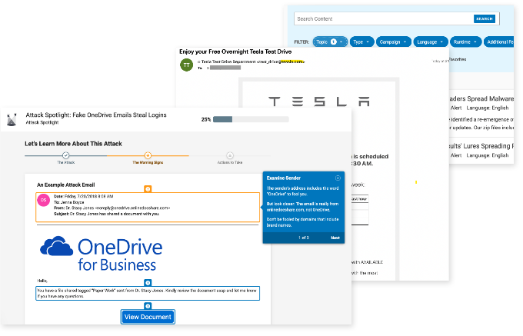Click the email subject 'Enjoy your Free Overnight Tesla Test Drive'
The image size is (523, 336).
[x=235, y=52]
